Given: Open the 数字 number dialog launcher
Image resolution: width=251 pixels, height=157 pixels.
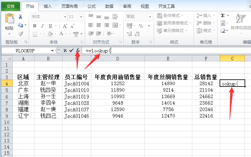Looking at the screenshot, I should click(x=151, y=42).
